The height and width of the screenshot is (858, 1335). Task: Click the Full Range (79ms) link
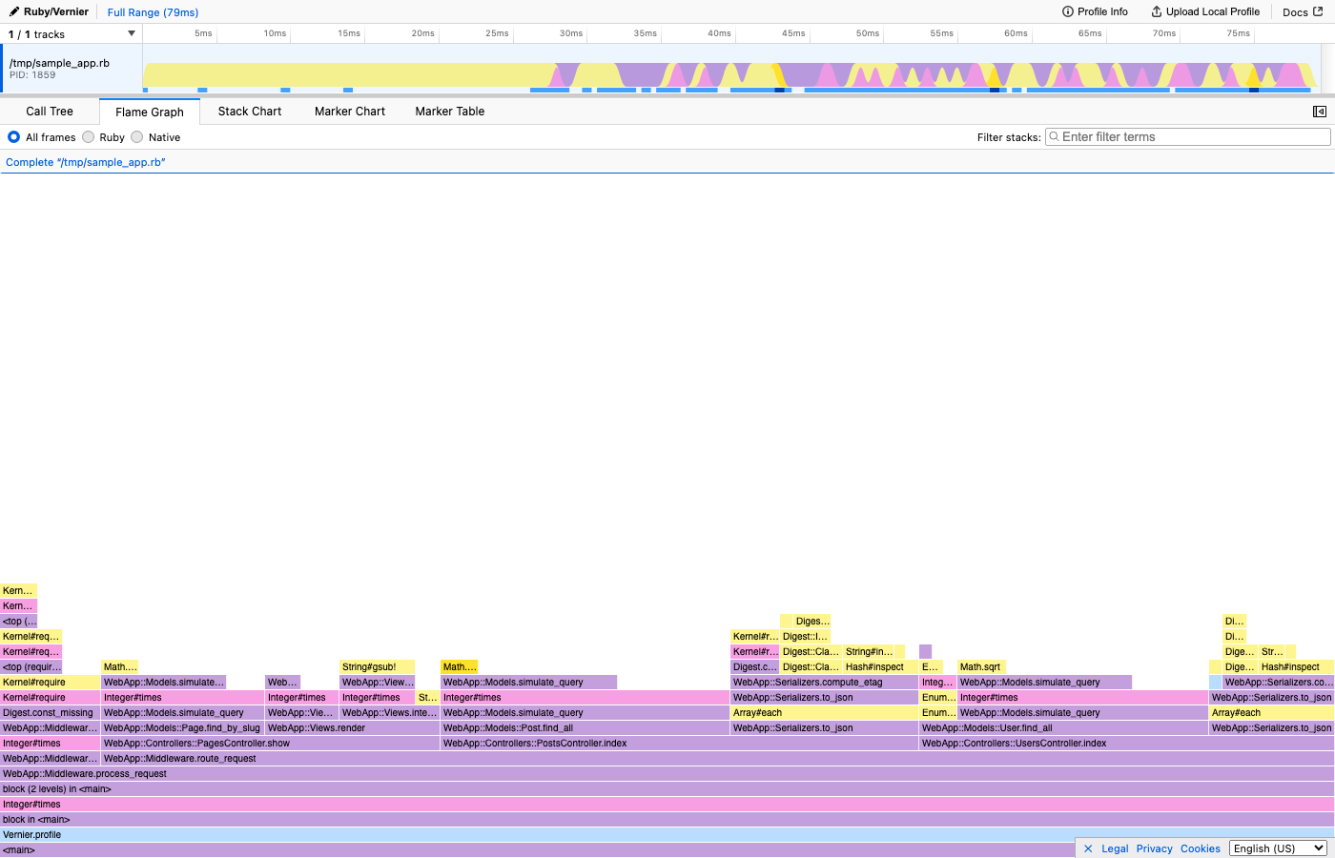[151, 12]
